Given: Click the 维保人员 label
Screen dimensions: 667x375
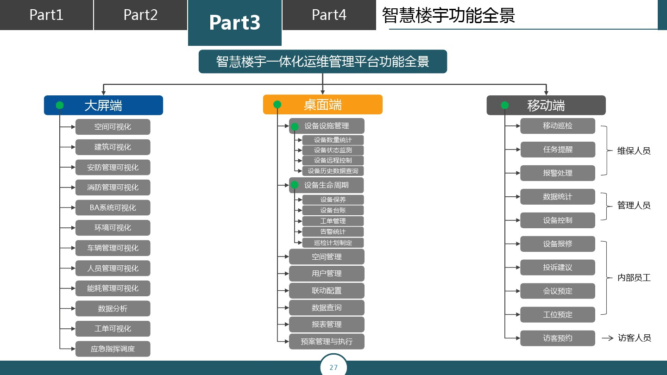Looking at the screenshot, I should (x=634, y=151).
